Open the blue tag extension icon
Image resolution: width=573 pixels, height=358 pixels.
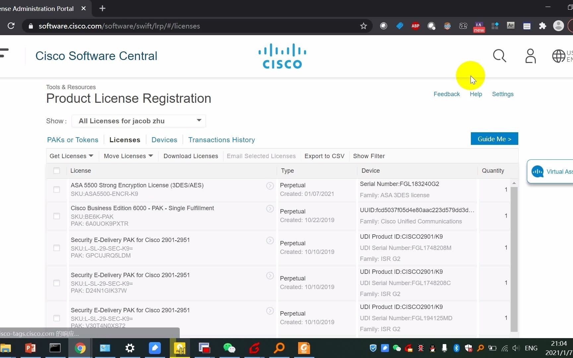(x=400, y=26)
